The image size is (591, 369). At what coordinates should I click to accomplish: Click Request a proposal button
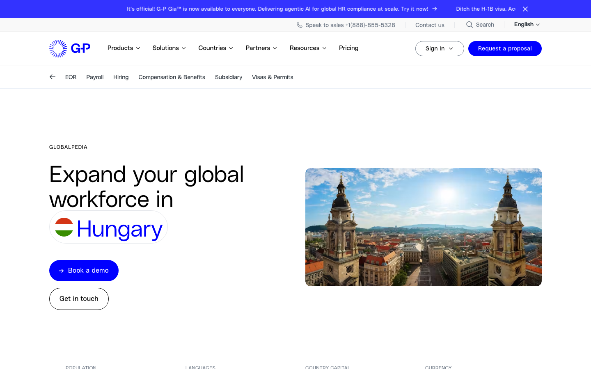[x=505, y=48]
